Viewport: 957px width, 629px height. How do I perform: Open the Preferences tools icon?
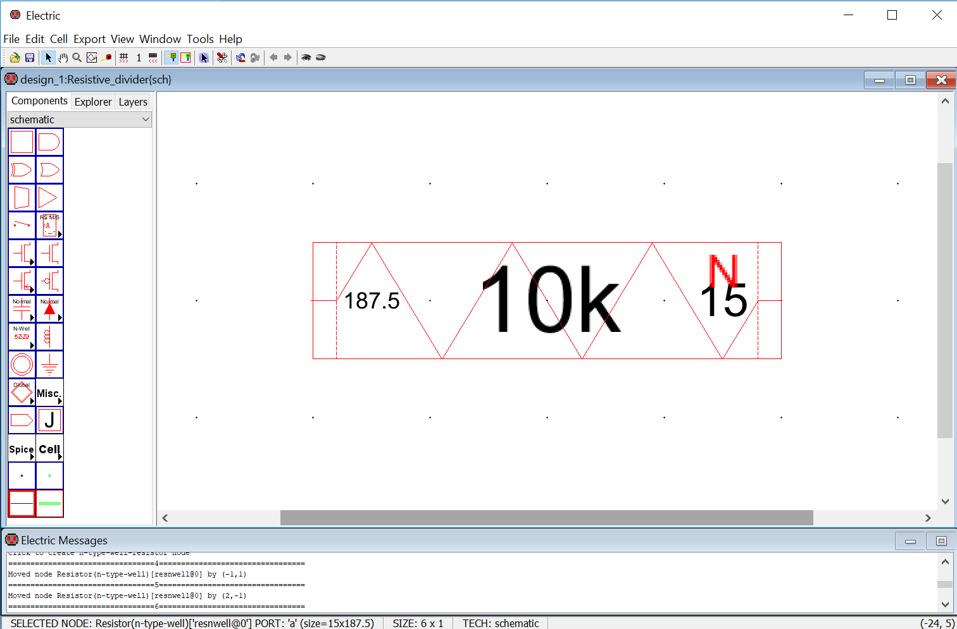(222, 58)
